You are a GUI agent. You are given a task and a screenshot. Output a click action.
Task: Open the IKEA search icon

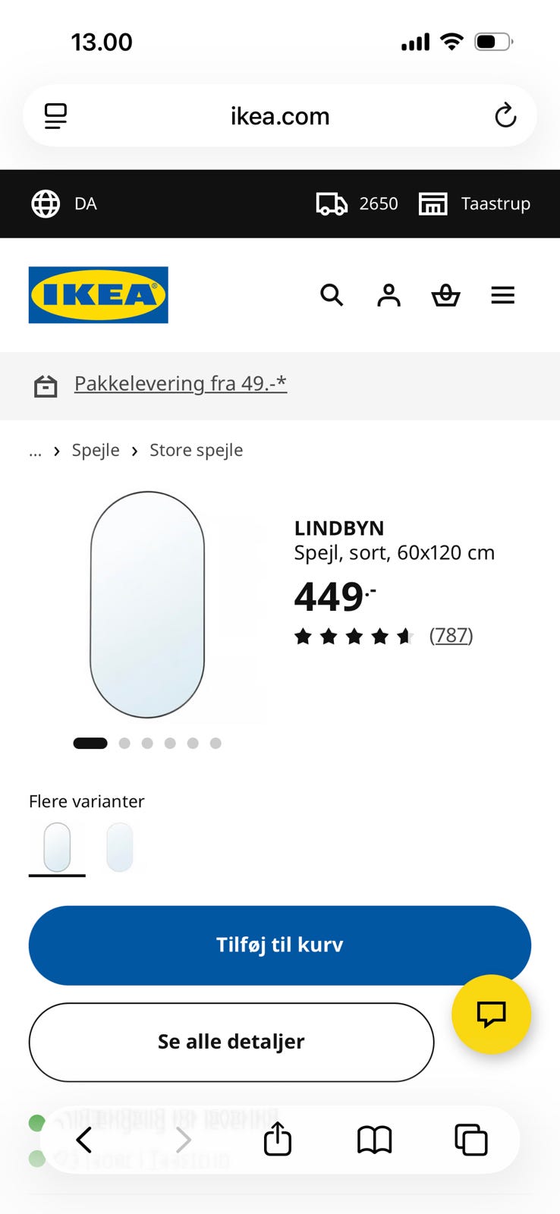coord(332,295)
